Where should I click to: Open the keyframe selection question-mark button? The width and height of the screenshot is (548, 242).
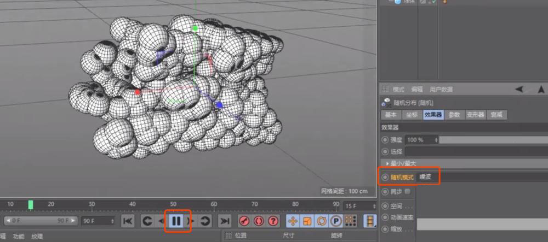(x=273, y=221)
